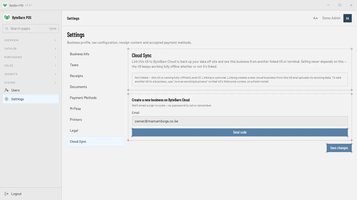This screenshot has width=357, height=200.
Task: Click the 'Create a new business on ByteBarn Cloud' heading
Action: 161,100
